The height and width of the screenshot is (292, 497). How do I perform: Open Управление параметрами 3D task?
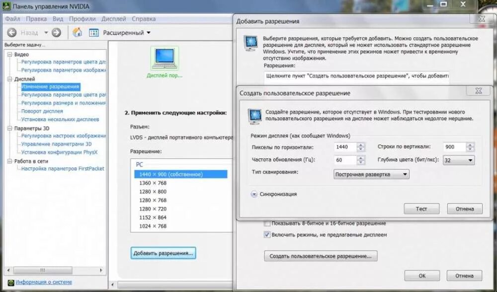click(x=56, y=144)
